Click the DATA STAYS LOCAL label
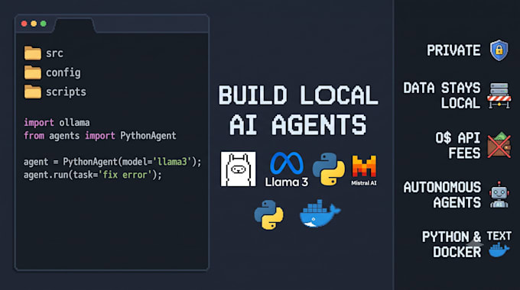This screenshot has width=520, height=290. click(x=442, y=95)
